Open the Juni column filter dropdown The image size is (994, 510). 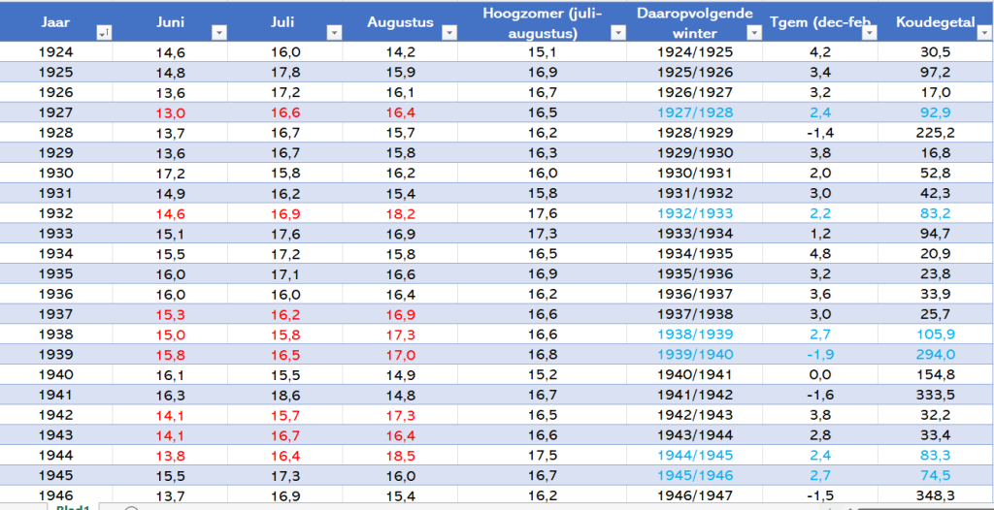[218, 34]
